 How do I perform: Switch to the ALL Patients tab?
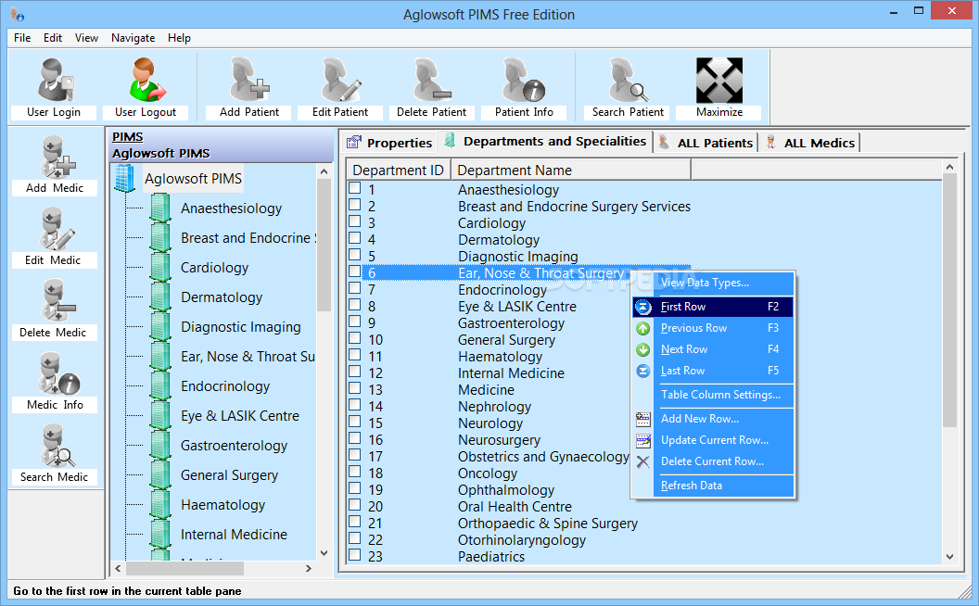pos(706,143)
